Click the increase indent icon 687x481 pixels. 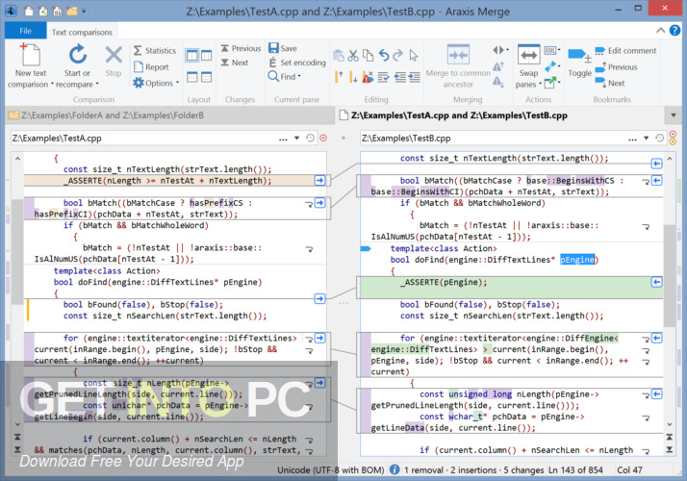(414, 78)
